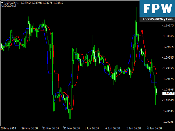The image size is (175, 131).
Task: Click the '5 Jun 06:00' time label
Action: [133, 128]
